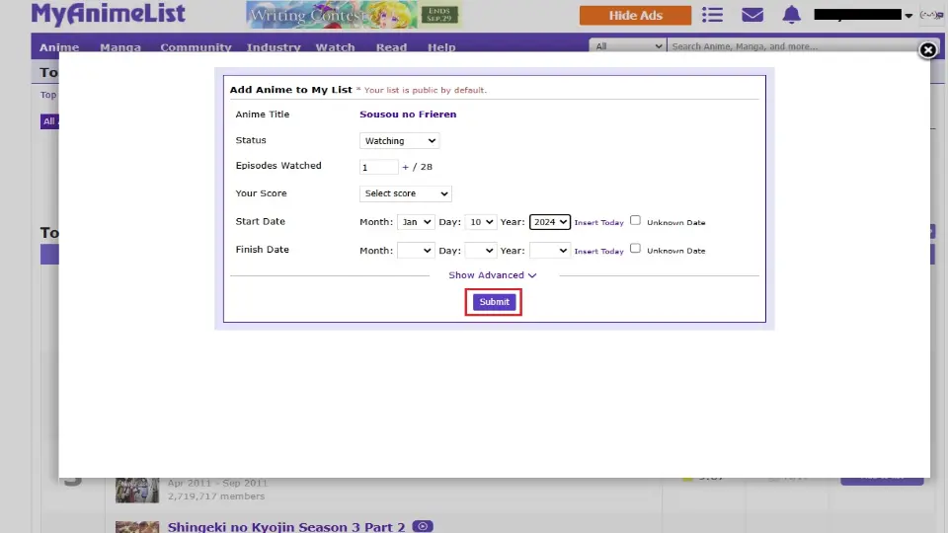Screen dimensions: 948x533
Task: Tick Unknown Date for Start Date
Action: point(635,220)
